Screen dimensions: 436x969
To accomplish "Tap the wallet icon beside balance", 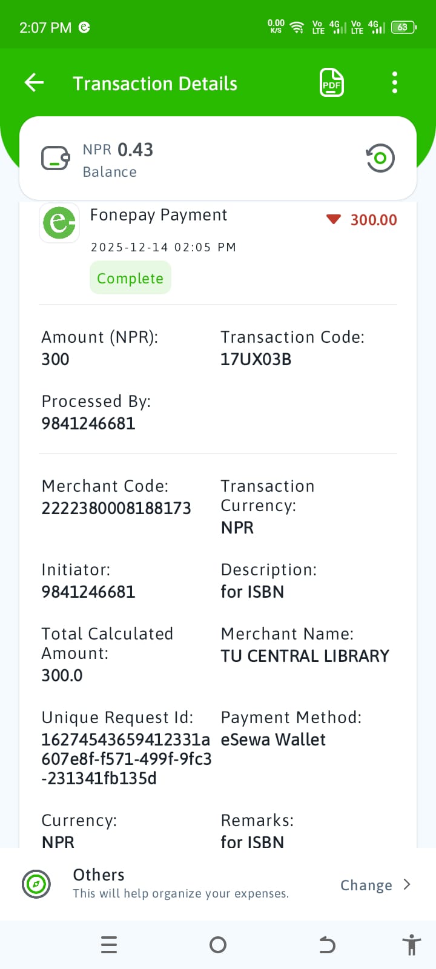I will pyautogui.click(x=55, y=159).
